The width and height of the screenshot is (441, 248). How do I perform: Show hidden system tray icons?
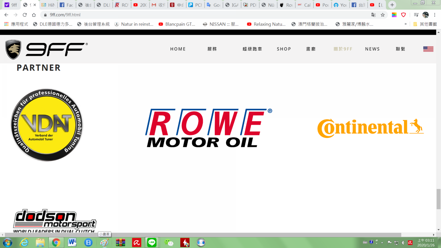(x=382, y=243)
